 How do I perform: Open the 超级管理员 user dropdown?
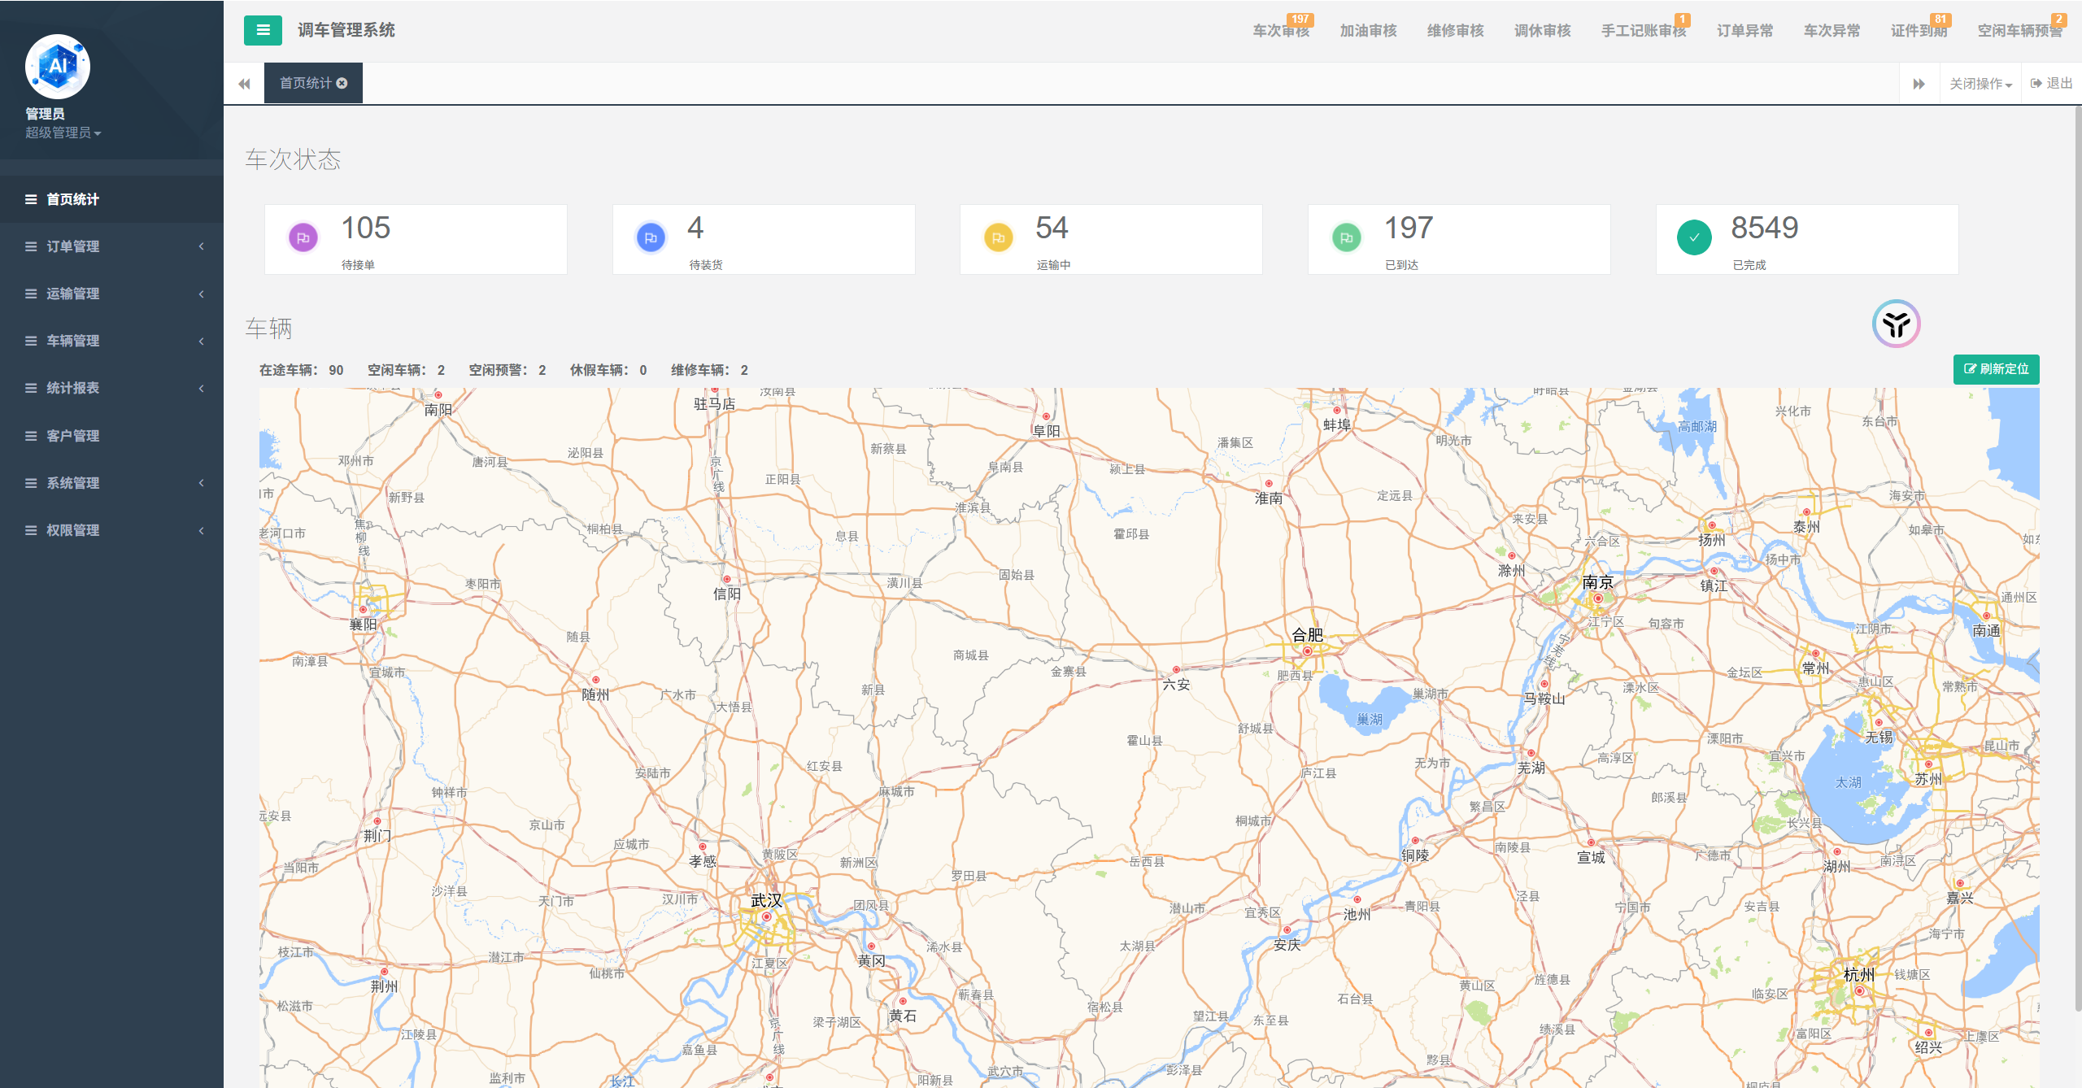(63, 133)
